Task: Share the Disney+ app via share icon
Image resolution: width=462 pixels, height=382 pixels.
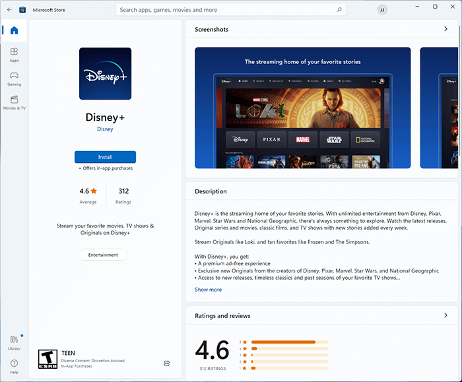Action: 167,363
